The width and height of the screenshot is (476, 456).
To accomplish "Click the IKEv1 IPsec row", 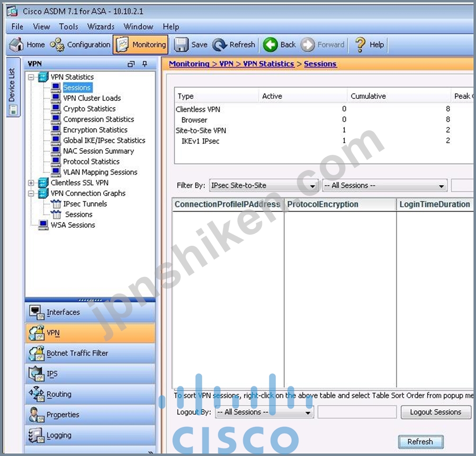I will [x=323, y=141].
